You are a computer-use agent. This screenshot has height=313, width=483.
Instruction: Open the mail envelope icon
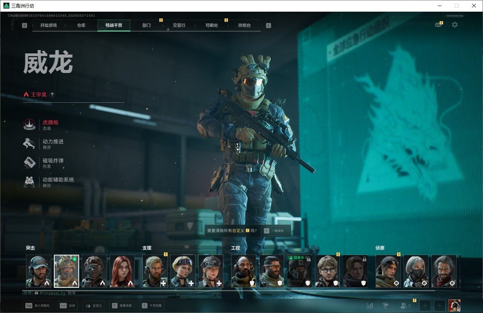click(438, 25)
